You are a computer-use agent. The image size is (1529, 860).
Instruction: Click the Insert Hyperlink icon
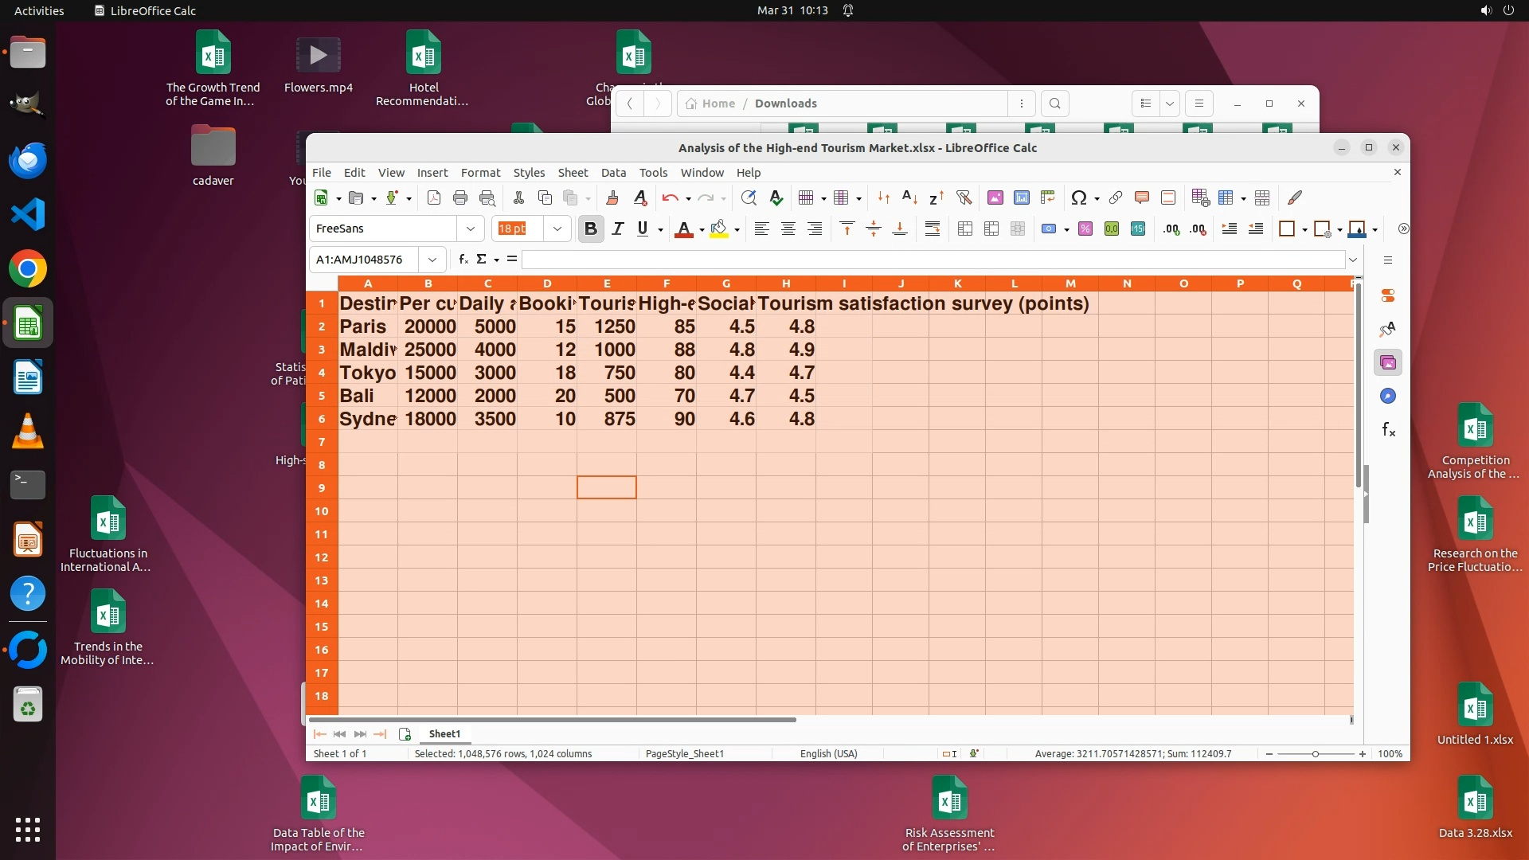tap(1116, 198)
